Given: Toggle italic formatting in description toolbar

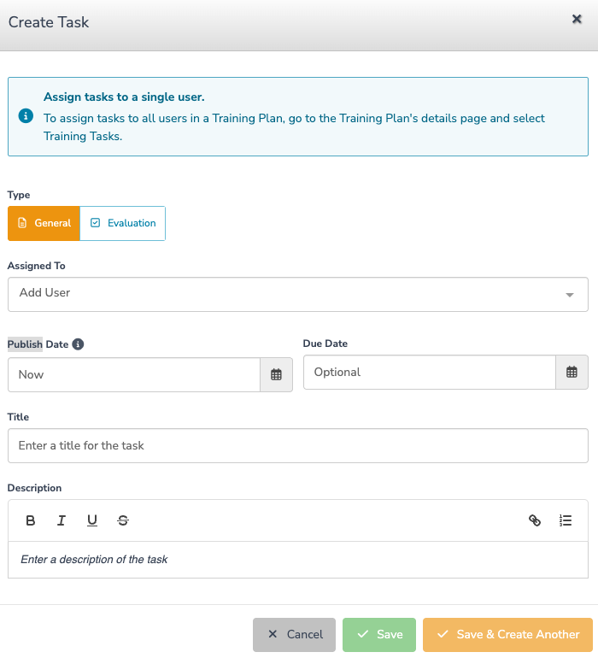Looking at the screenshot, I should tap(62, 520).
